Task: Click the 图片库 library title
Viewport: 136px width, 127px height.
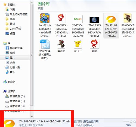Action: pos(44,4)
